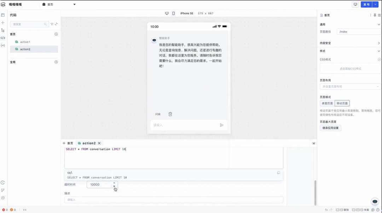The height and width of the screenshot is (213, 382).
Task: Open the version branch icon in lower sidebar
Action: click(3, 190)
